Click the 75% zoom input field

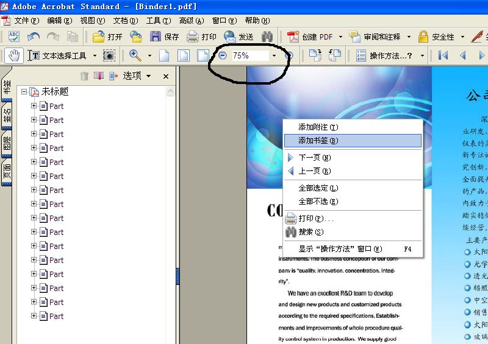[248, 55]
